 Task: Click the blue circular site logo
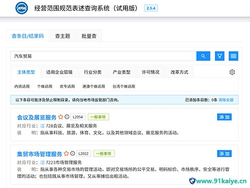click(21, 8)
